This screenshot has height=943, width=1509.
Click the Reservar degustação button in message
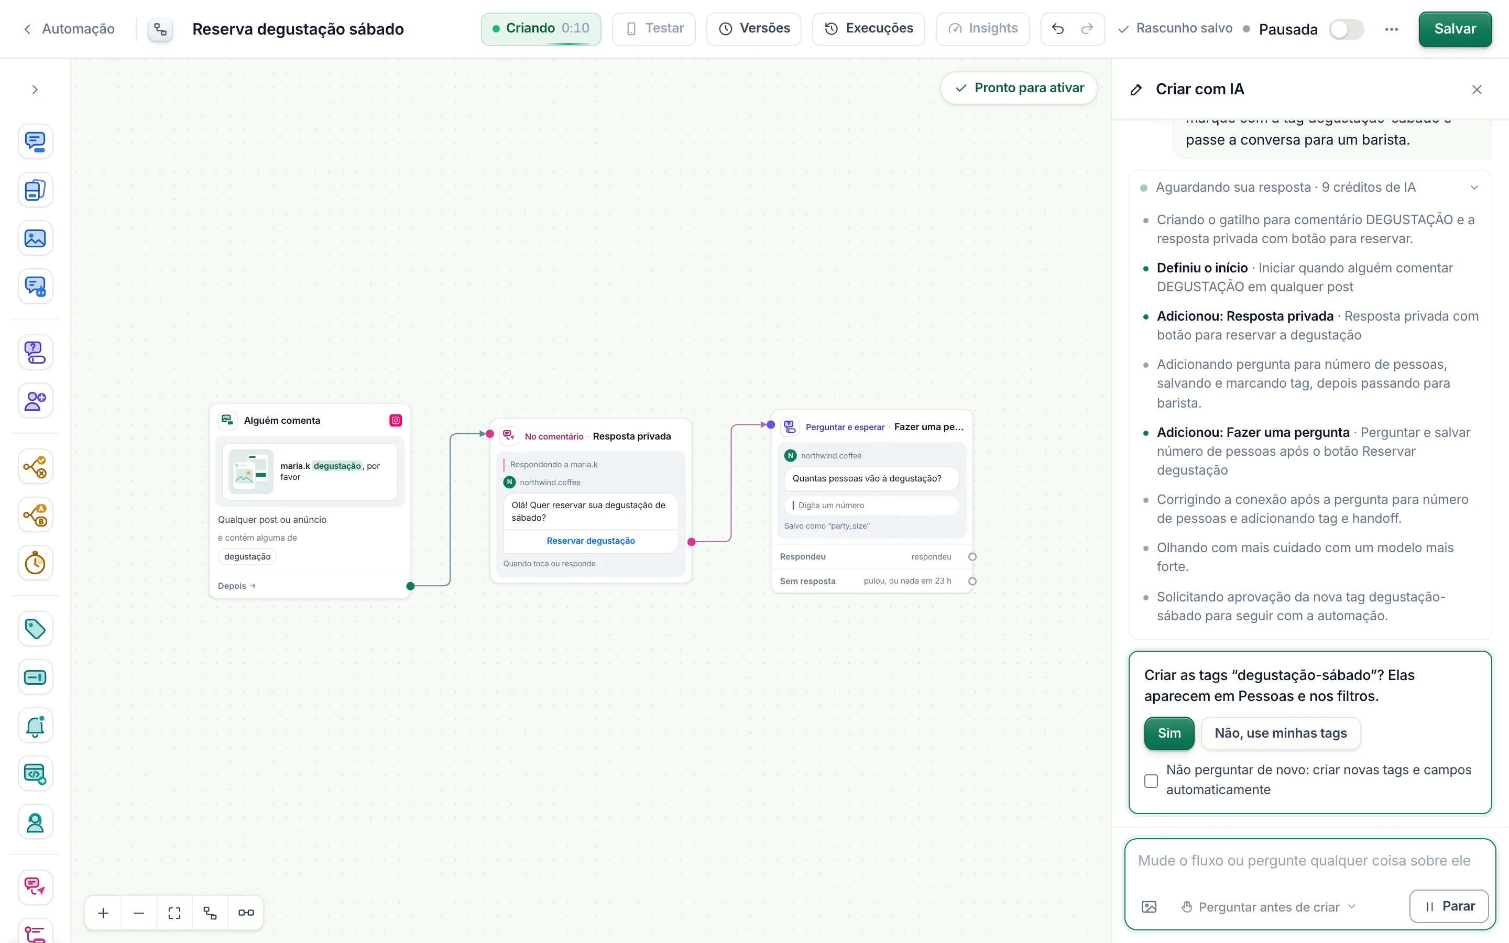pyautogui.click(x=591, y=541)
